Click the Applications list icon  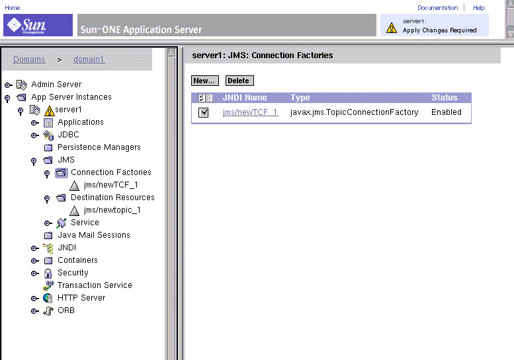[48, 123]
